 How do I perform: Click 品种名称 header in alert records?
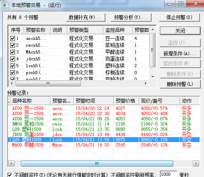[30, 101]
